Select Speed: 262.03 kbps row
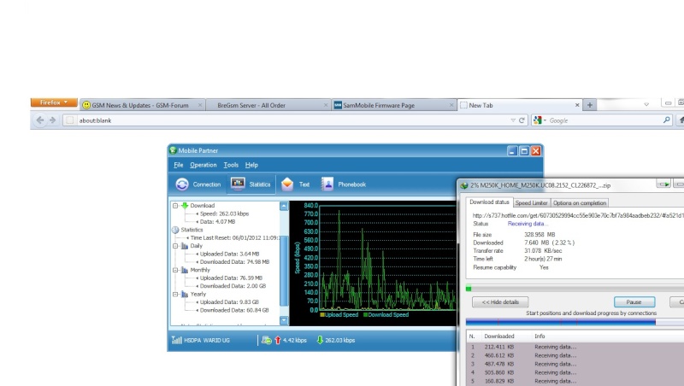The height and width of the screenshot is (386, 684). (224, 213)
